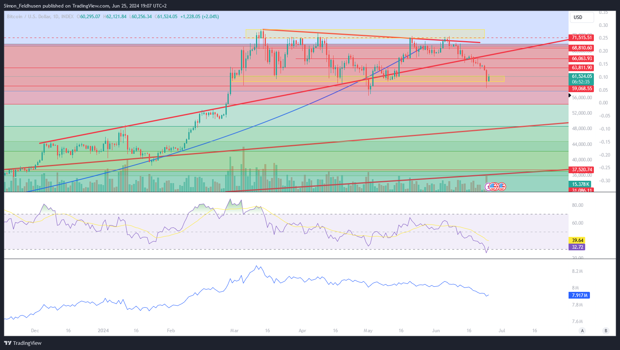The height and width of the screenshot is (350, 620).
Task: Click the blue 7.917 M indicator label
Action: point(580,295)
